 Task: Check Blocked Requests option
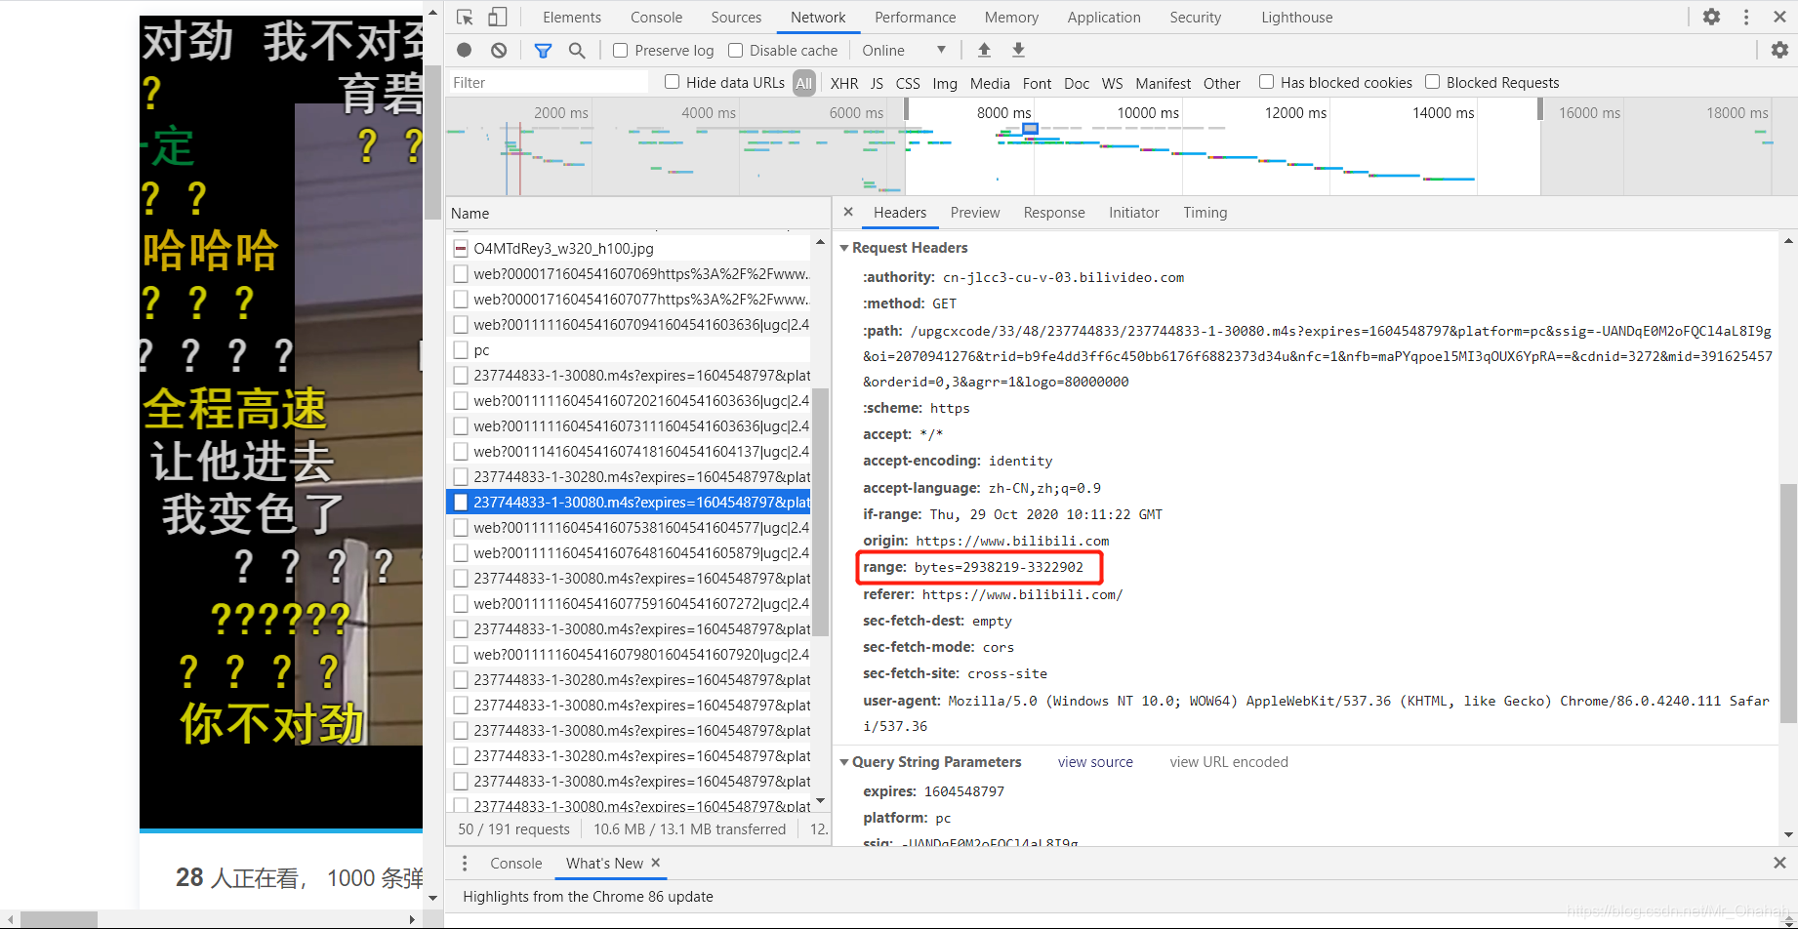click(1432, 82)
